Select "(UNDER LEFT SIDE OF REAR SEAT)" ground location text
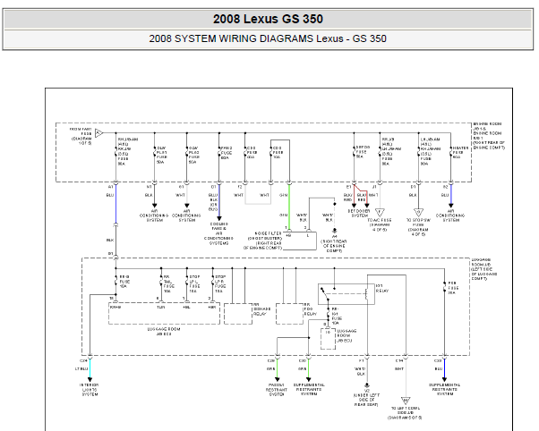Screen dimensions: 539x431 pos(366,400)
